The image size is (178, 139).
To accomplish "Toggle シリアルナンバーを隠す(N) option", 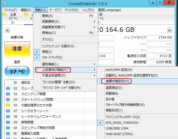I will pyautogui.click(x=66, y=46).
